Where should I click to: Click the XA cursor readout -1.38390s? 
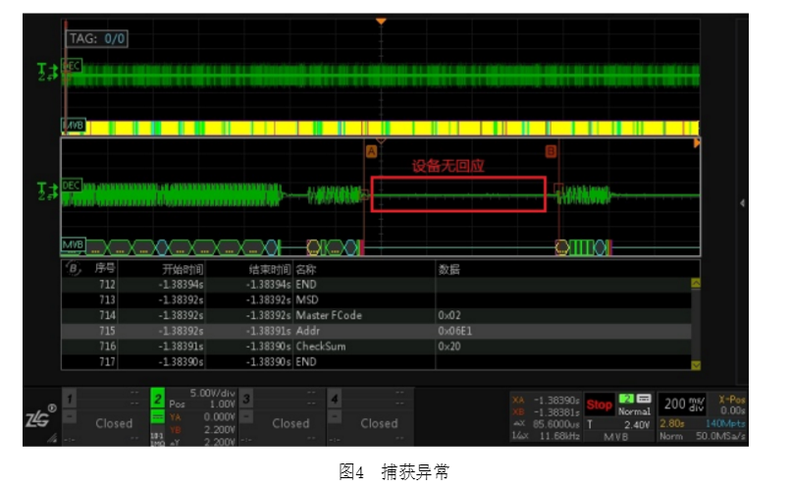tap(546, 401)
